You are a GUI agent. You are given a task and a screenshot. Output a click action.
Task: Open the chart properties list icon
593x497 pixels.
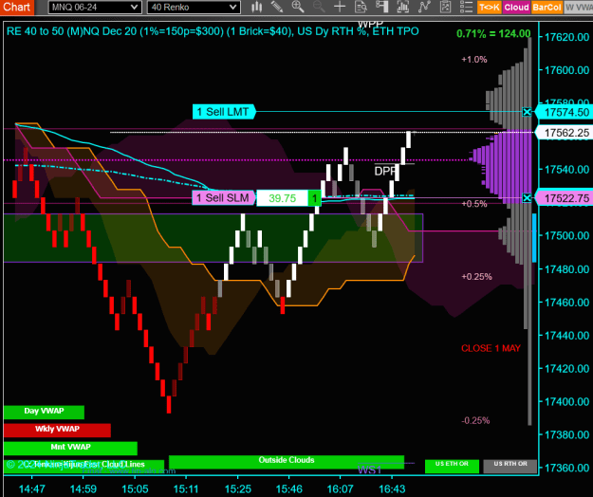coord(466,7)
